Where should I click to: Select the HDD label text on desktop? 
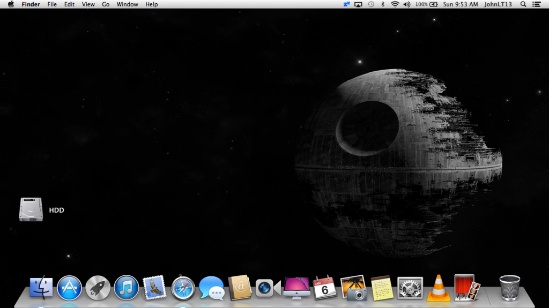click(56, 210)
